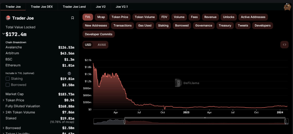
Task: Open the Joe V2.1 tab
Action: click(x=122, y=6)
